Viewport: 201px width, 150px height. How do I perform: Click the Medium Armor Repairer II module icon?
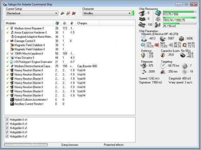[x=12, y=28]
